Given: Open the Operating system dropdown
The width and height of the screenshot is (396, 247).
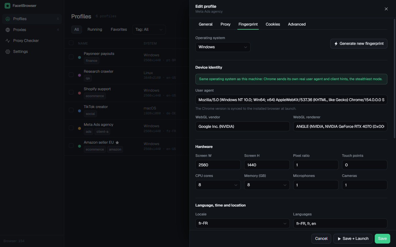Looking at the screenshot, I should pos(223,47).
